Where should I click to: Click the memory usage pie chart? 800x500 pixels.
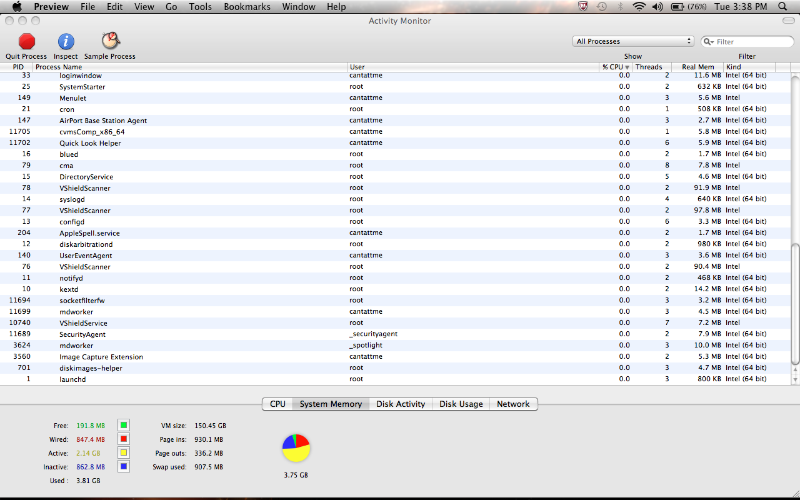click(x=296, y=448)
